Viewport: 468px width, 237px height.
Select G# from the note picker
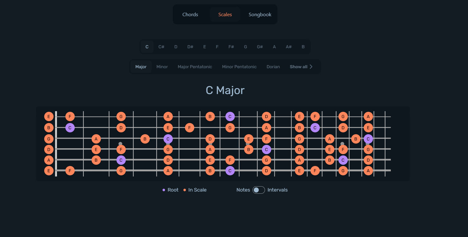coord(260,46)
